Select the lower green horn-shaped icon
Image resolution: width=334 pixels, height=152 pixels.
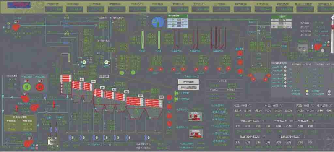176,99
